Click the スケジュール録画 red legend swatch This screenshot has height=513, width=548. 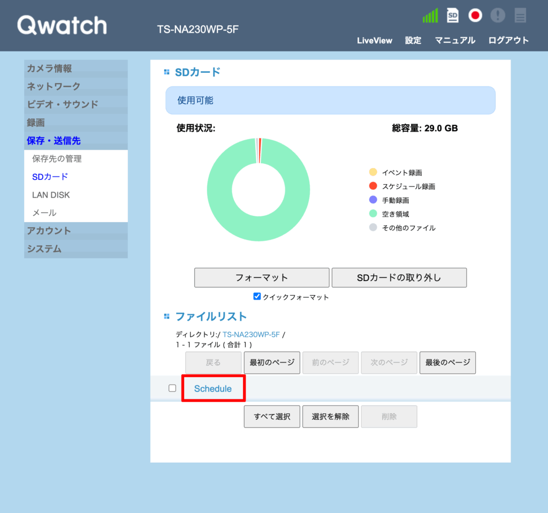tap(373, 186)
